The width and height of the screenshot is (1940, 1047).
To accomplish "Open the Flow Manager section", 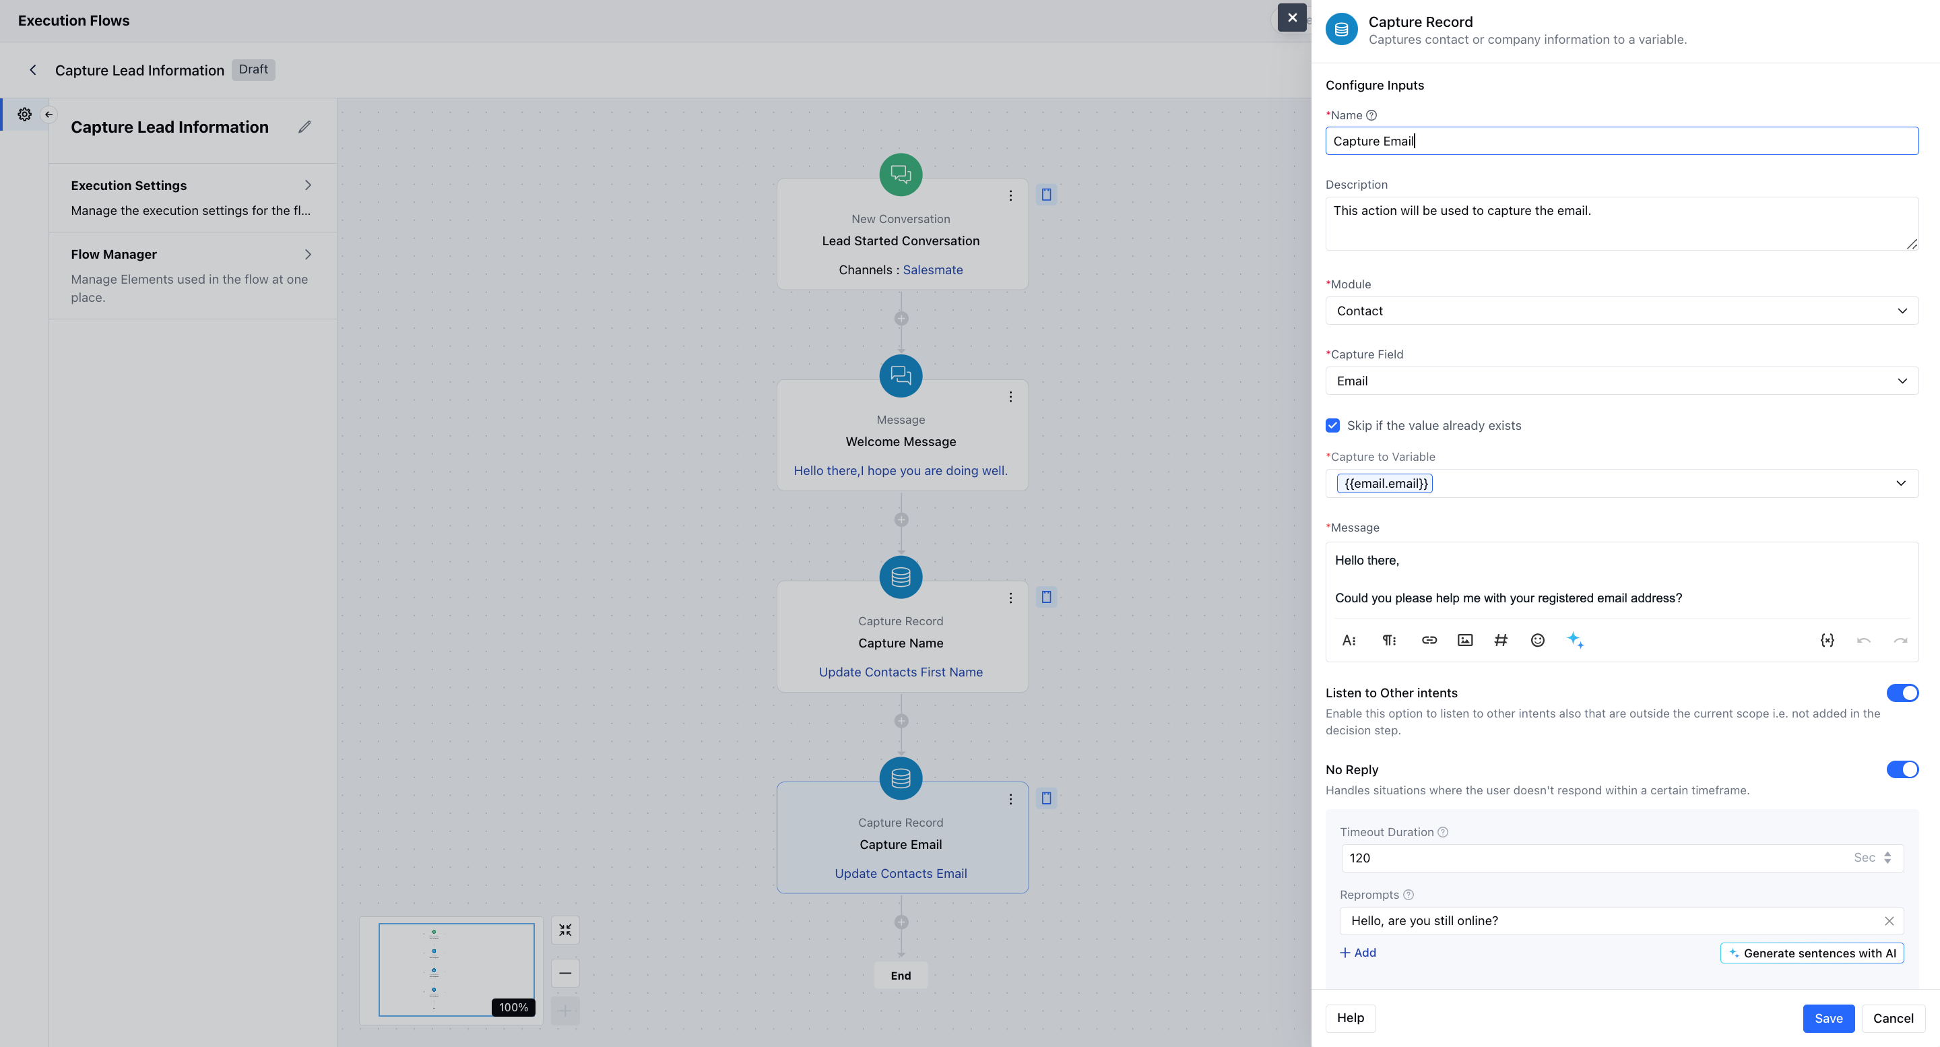I will point(192,274).
